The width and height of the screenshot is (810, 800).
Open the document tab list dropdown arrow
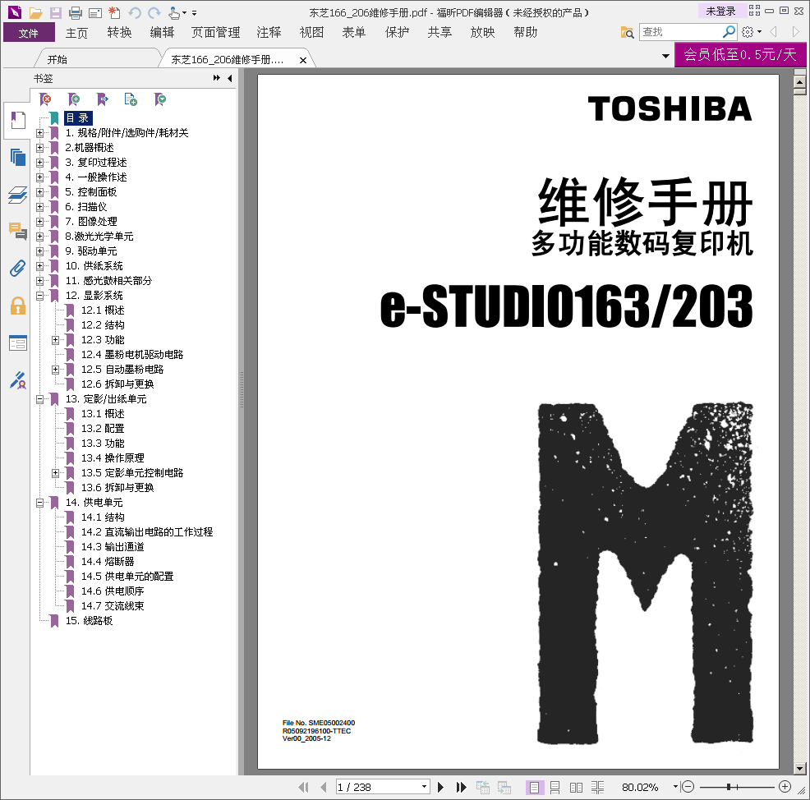pyautogui.click(x=666, y=56)
